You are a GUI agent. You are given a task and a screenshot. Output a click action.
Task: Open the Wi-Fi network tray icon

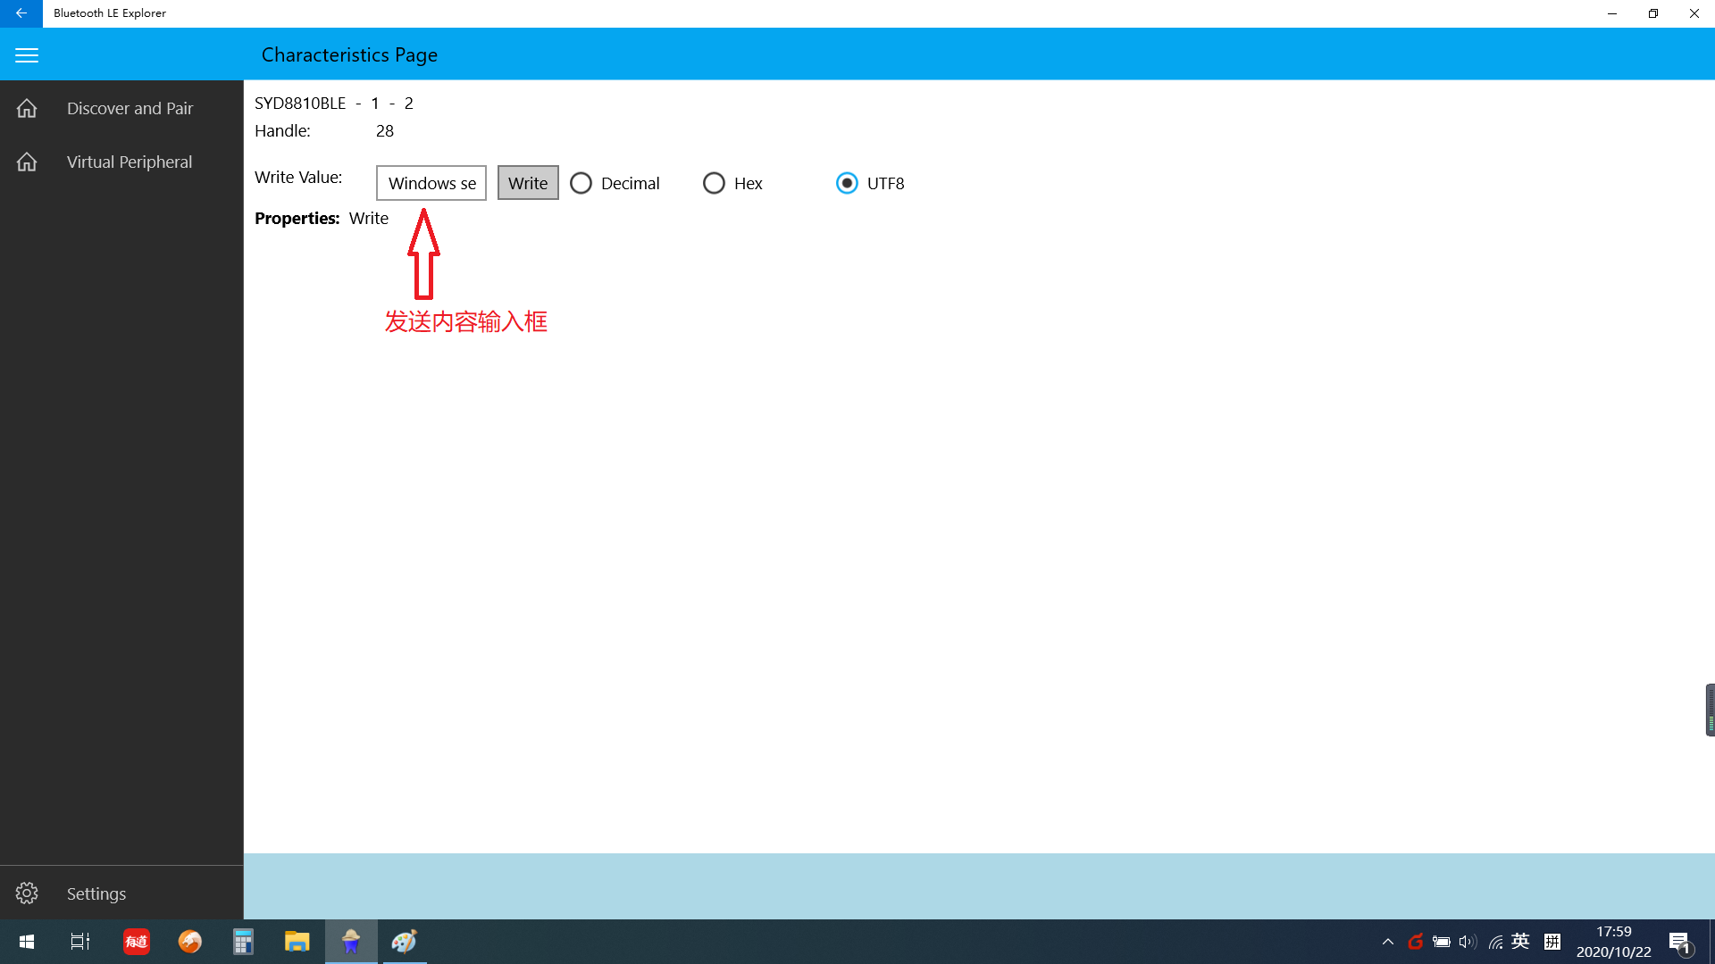pos(1495,942)
